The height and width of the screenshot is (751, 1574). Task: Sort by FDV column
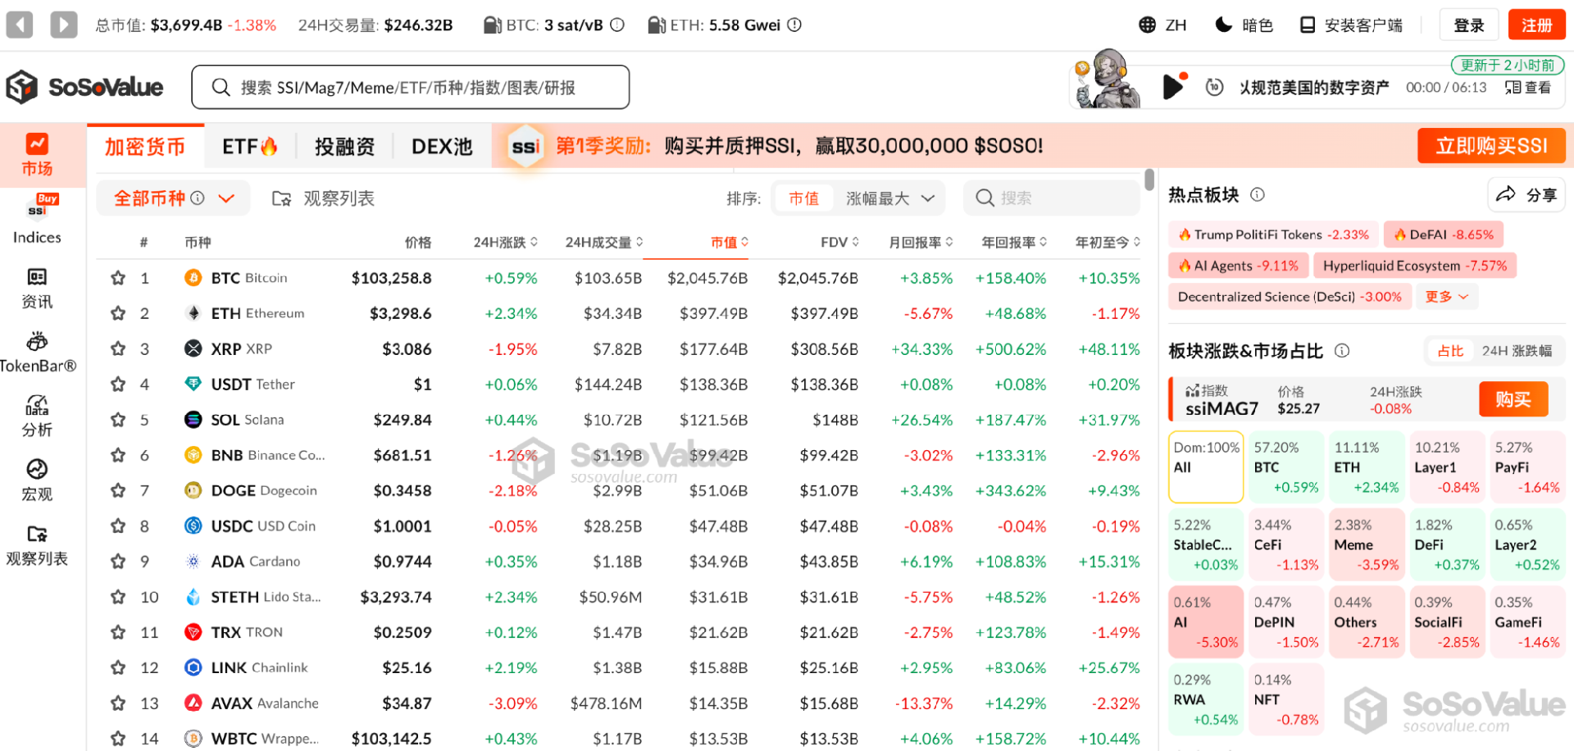tap(839, 242)
